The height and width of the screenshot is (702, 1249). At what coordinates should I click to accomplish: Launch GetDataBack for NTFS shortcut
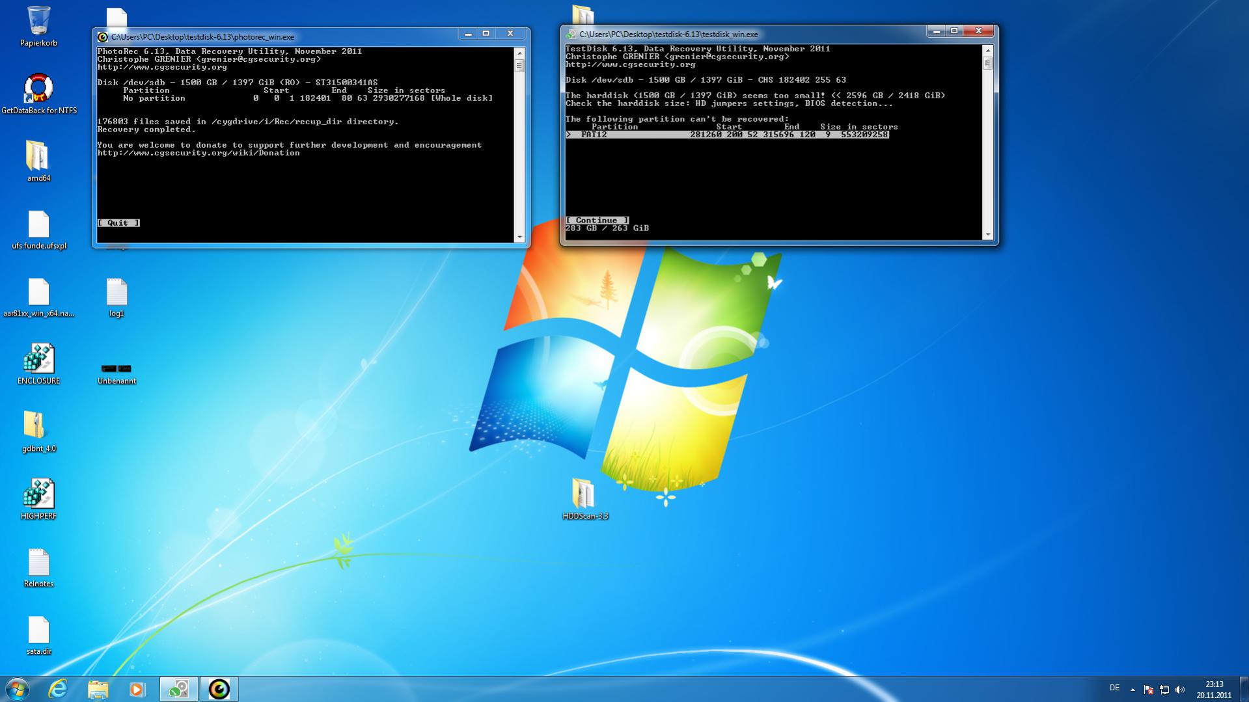pos(38,94)
